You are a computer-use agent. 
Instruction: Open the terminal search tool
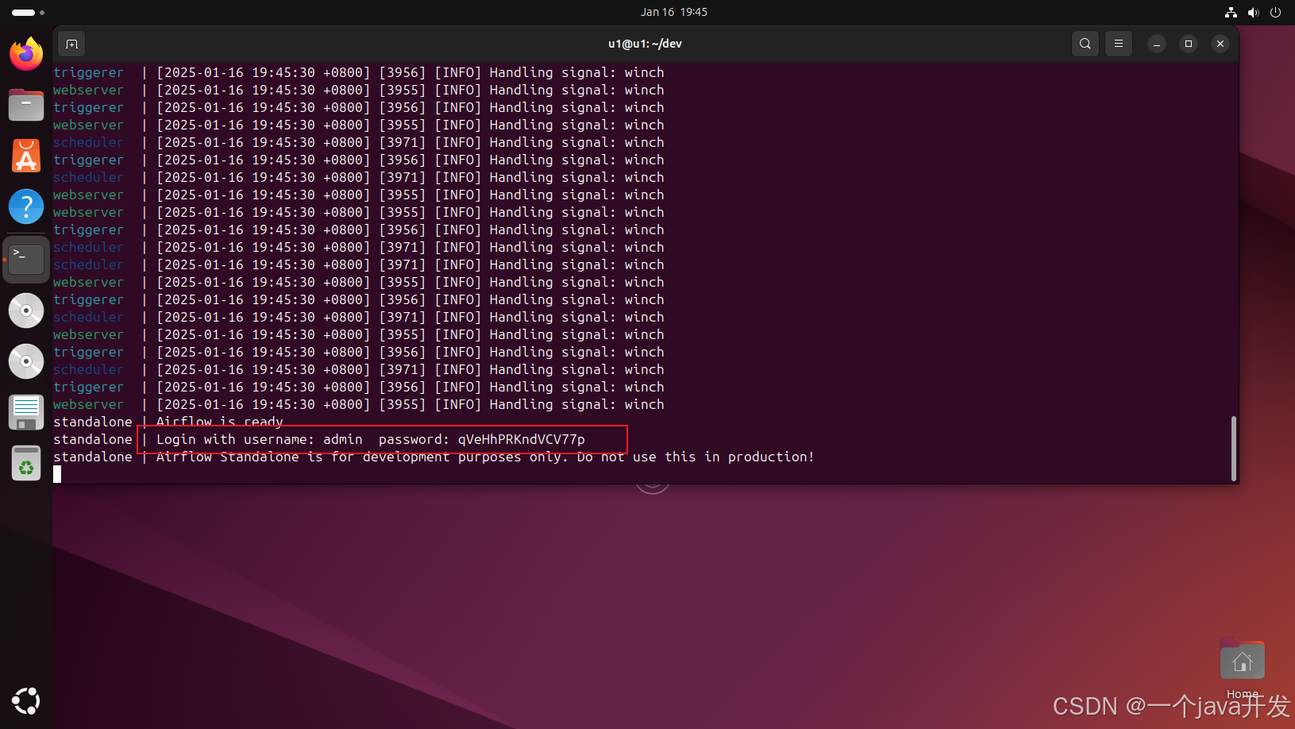1085,44
